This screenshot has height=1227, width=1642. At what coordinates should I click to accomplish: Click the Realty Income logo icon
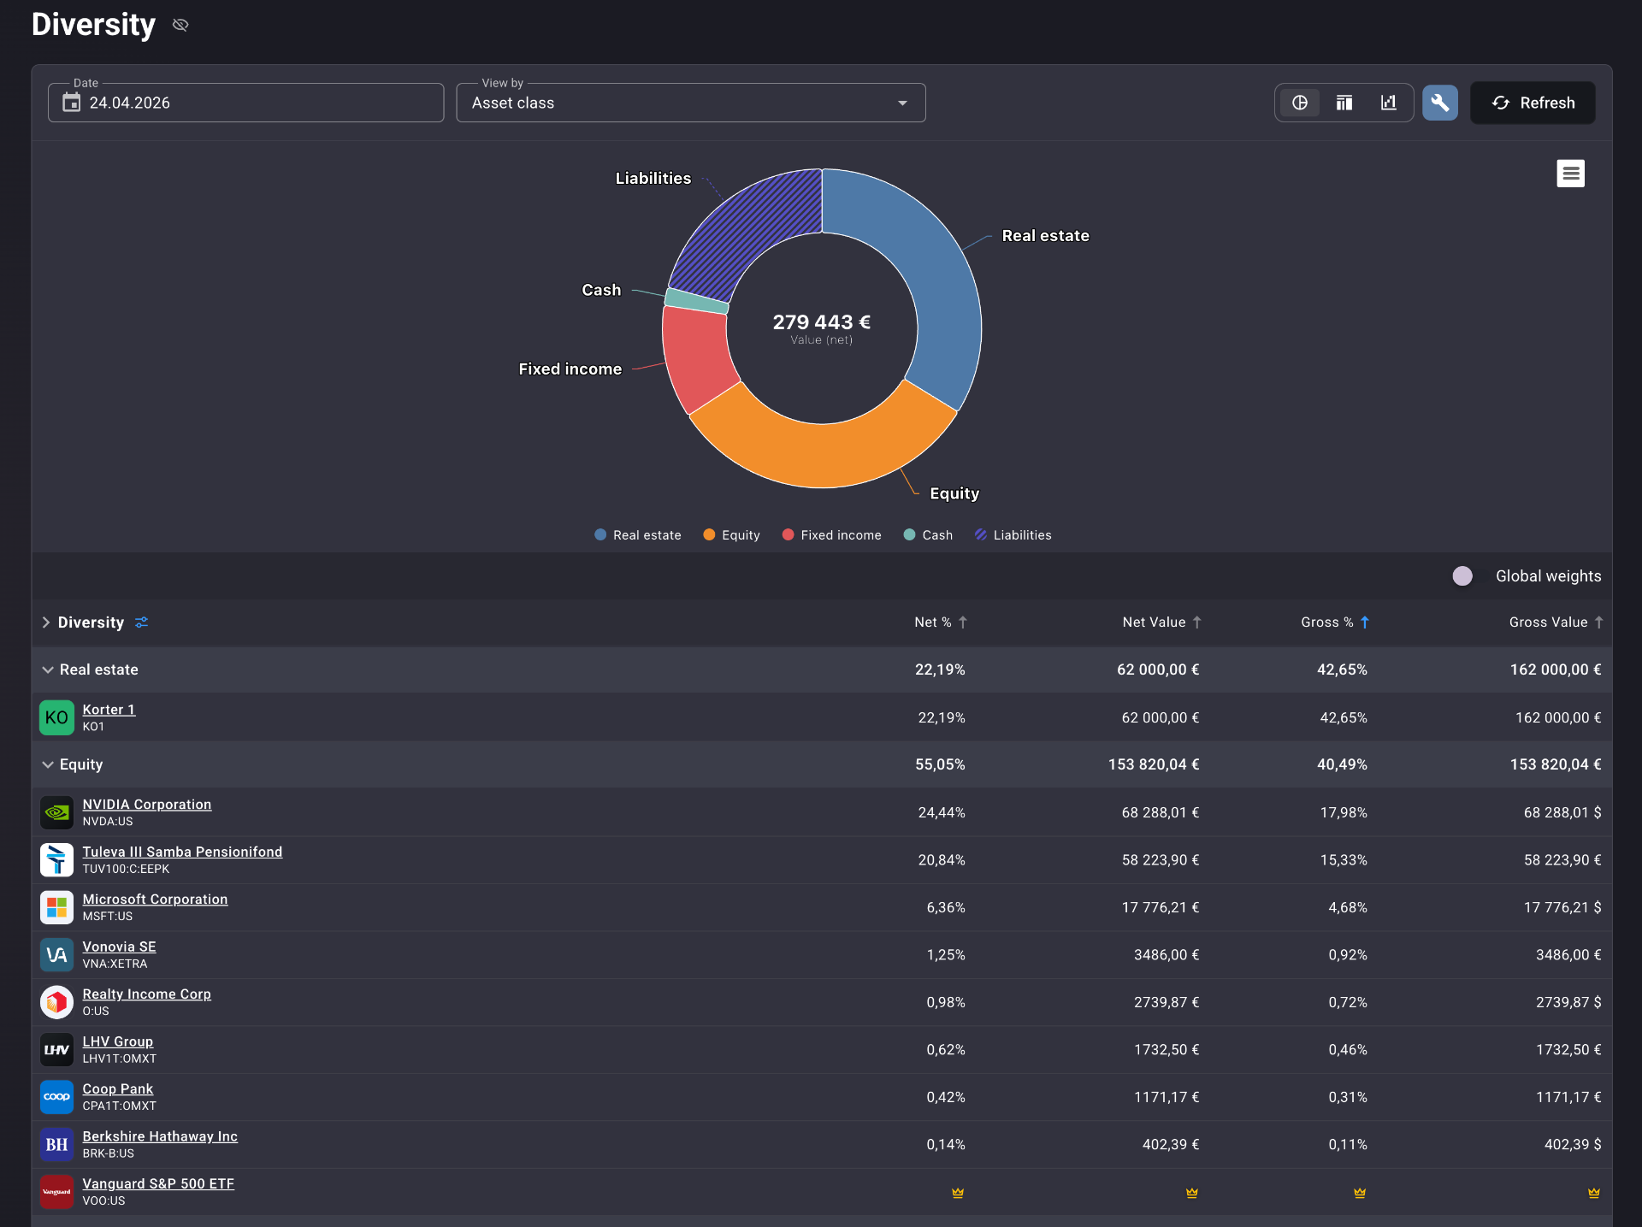[x=57, y=1002]
